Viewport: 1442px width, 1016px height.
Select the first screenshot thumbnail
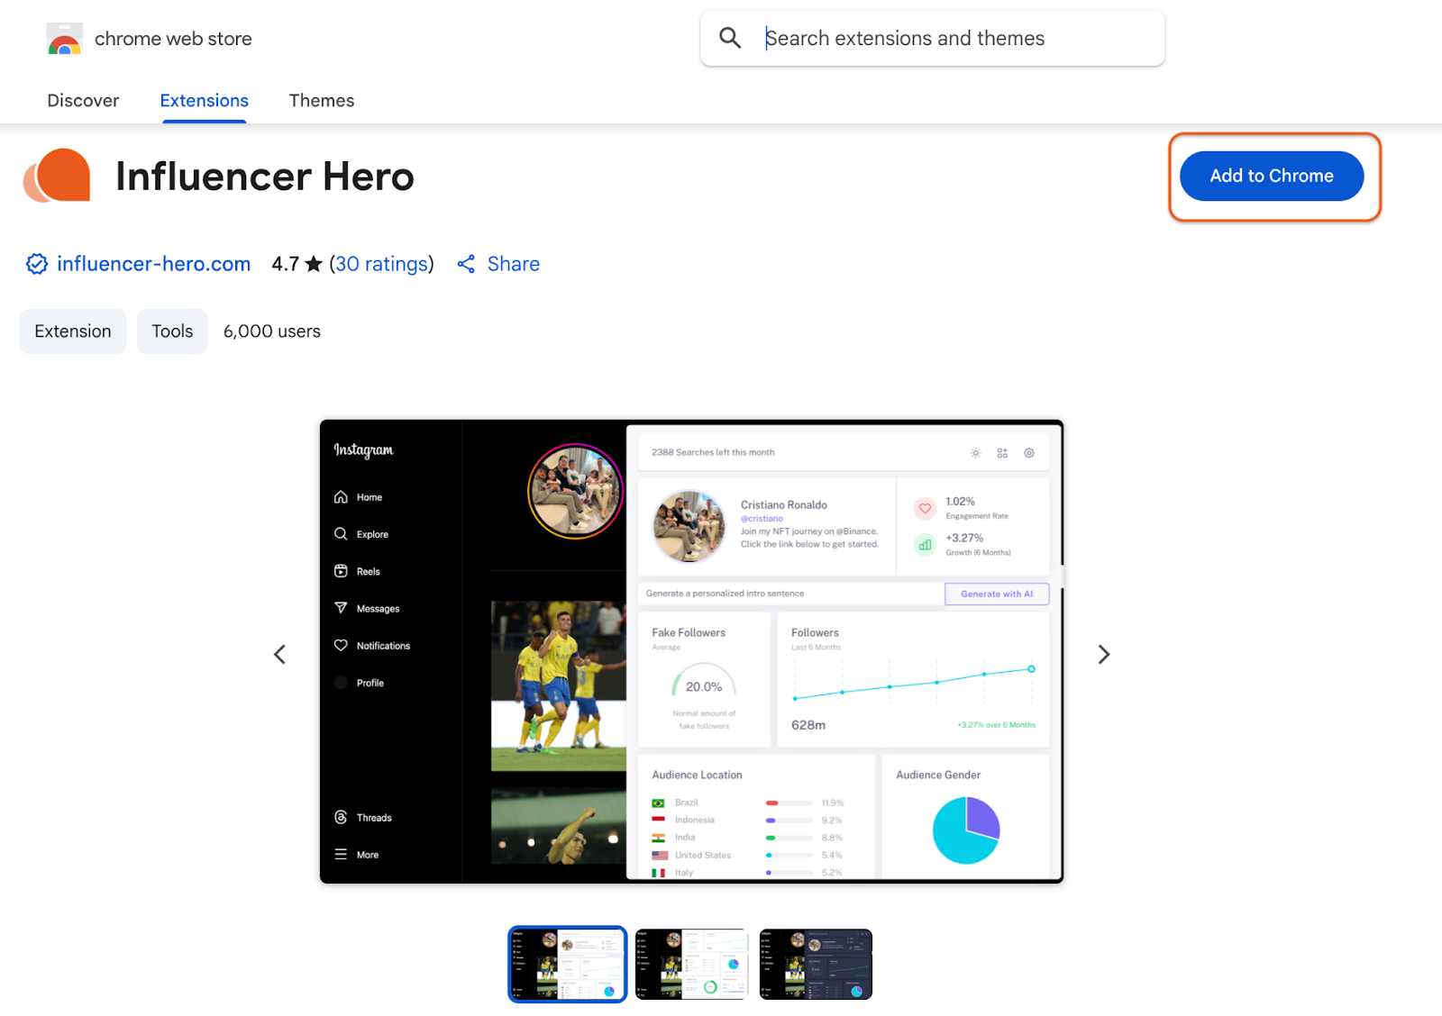point(568,965)
